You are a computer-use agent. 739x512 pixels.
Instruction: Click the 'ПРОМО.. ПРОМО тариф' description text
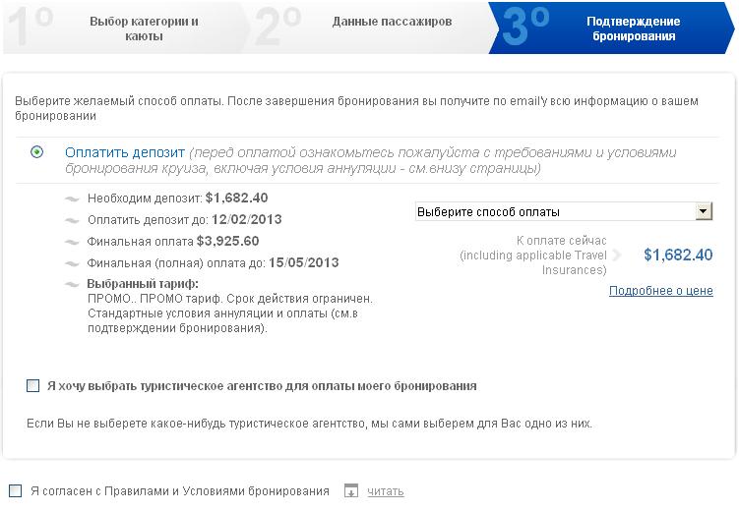pyautogui.click(x=230, y=313)
